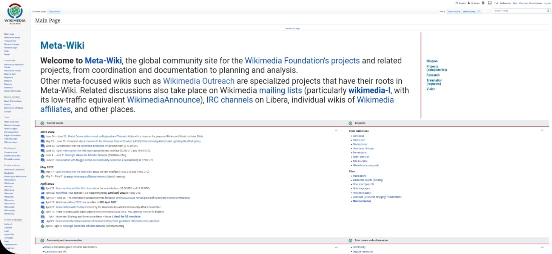Screen dimensions: 552x254
Task: Focus the Search Meta input field
Action: [x=520, y=11]
